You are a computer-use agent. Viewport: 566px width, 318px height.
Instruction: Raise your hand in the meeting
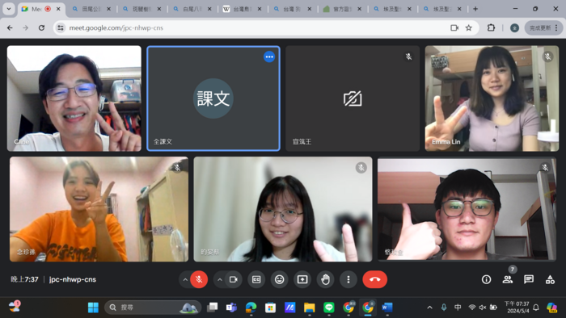point(325,279)
